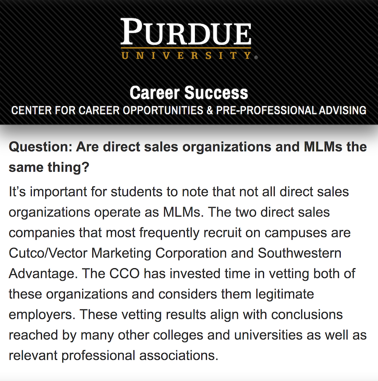The width and height of the screenshot is (378, 381).
Task: Click the Career Success heading
Action: coord(189,93)
